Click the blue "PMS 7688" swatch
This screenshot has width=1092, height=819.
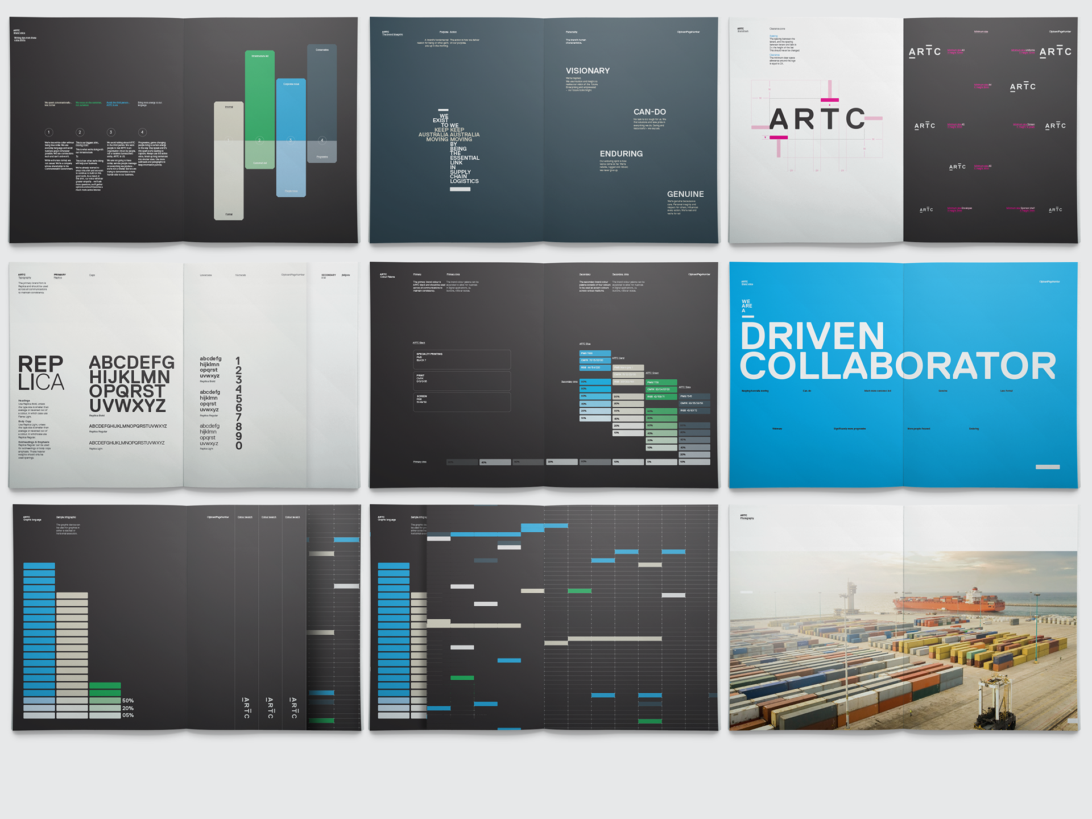click(595, 353)
